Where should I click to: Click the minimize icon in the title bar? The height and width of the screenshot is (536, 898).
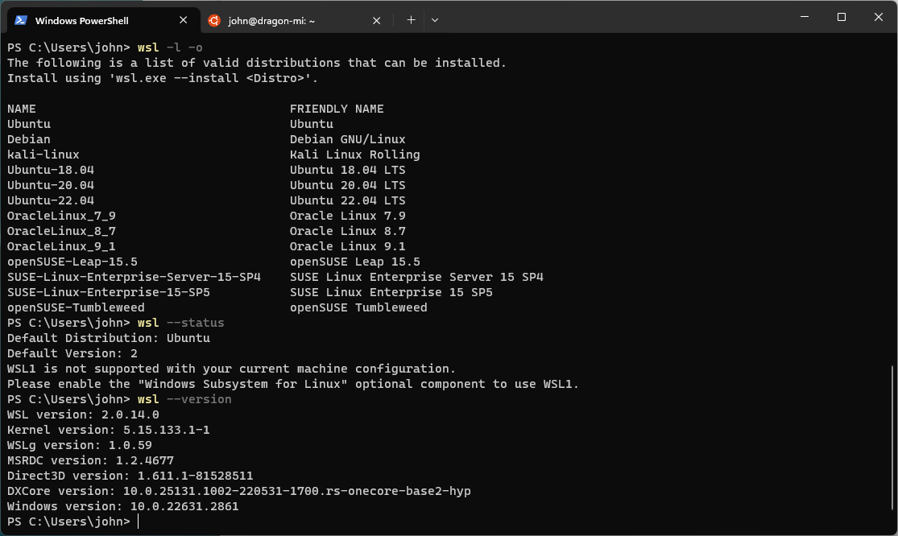pyautogui.click(x=803, y=17)
